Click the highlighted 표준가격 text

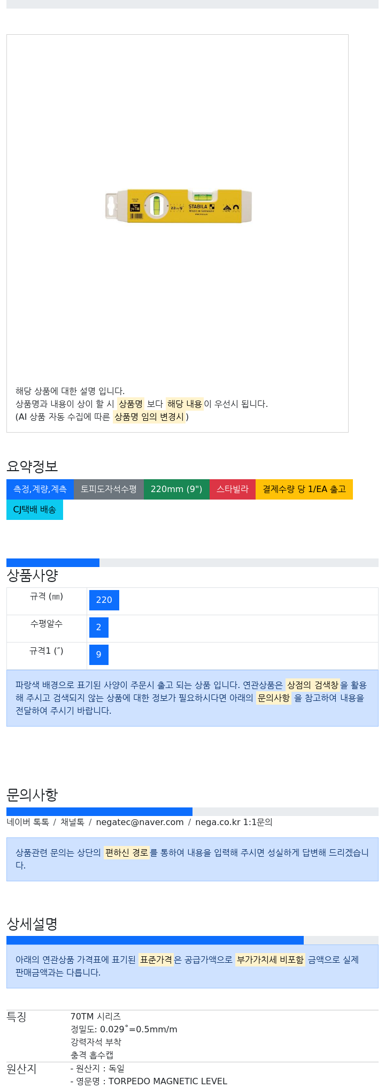tap(156, 960)
